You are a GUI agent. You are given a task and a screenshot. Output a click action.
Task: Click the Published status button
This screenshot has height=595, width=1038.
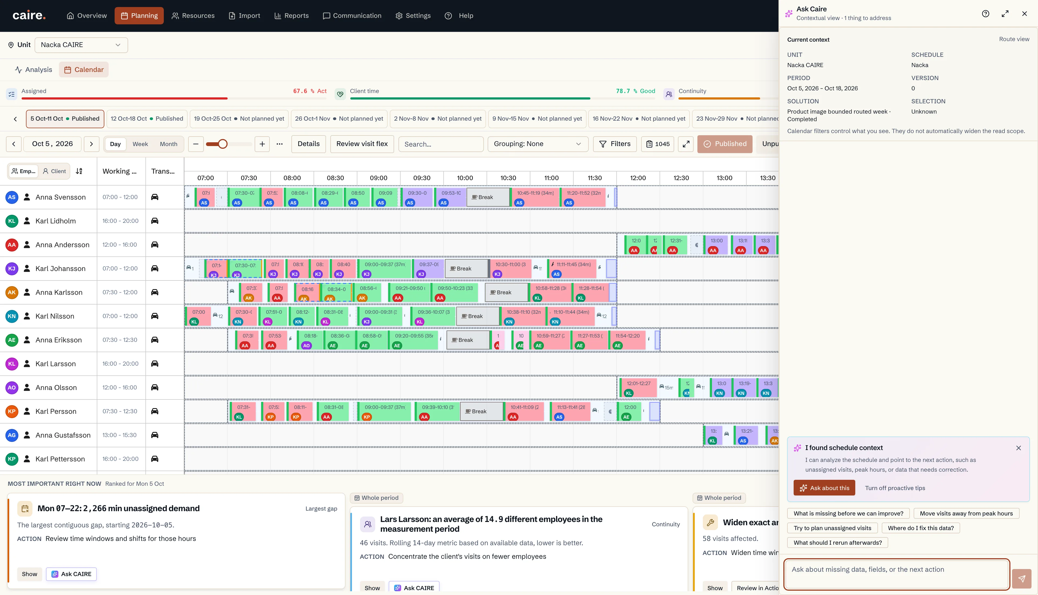tap(725, 144)
